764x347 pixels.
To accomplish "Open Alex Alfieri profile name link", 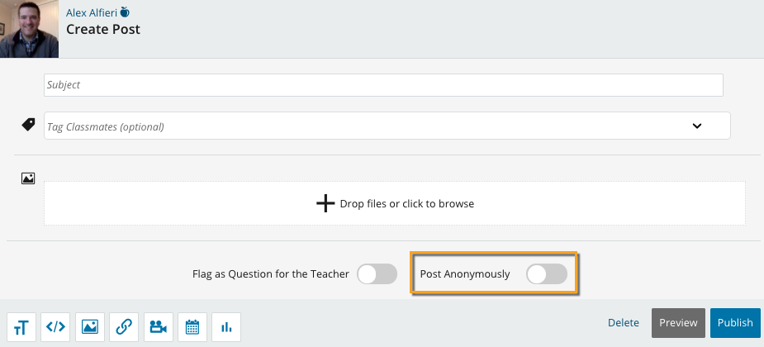I will pos(91,12).
